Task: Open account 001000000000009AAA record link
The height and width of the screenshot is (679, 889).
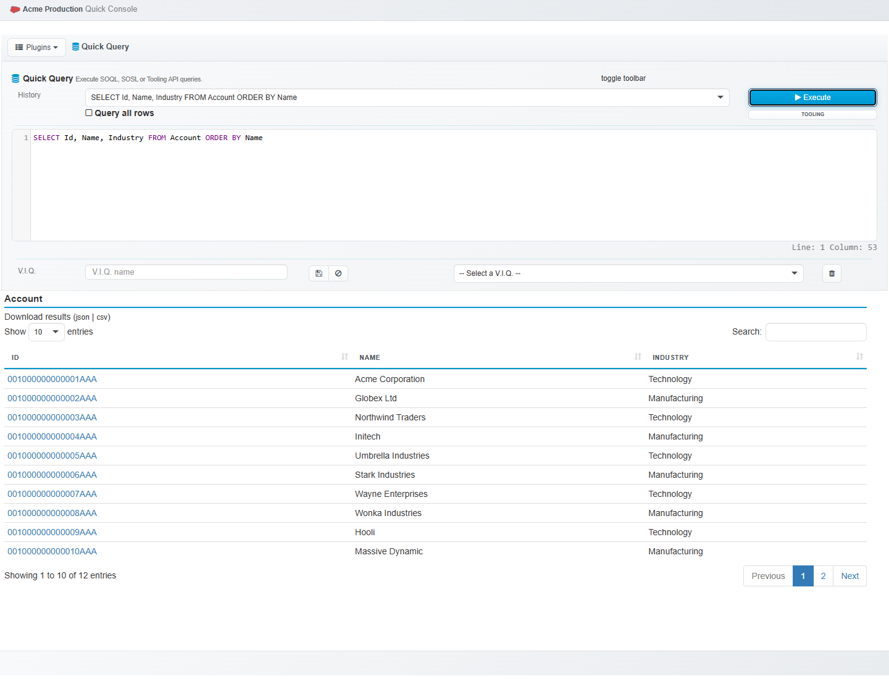Action: (52, 532)
